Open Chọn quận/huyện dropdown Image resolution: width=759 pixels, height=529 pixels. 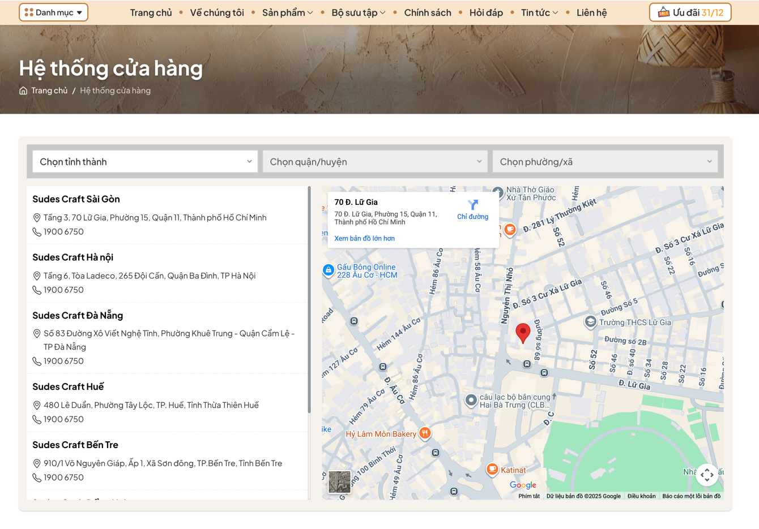pos(375,162)
